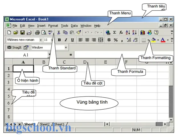Apply Currency style with the dollar icon
178x137 pixels.
click(109, 40)
